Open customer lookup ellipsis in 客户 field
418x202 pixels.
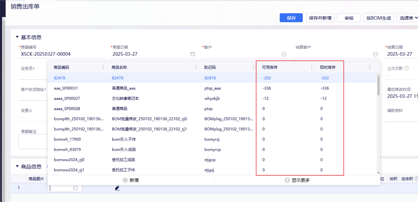click(284, 54)
